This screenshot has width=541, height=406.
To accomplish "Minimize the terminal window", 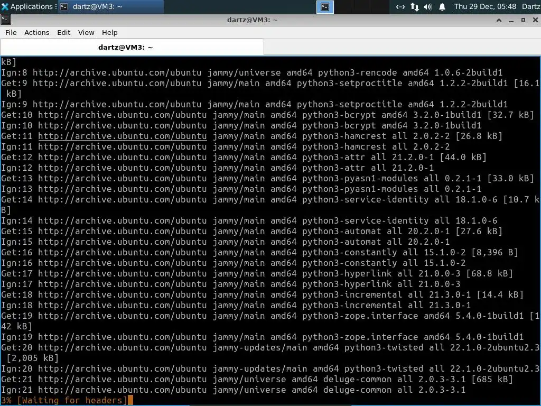I will [x=511, y=21].
